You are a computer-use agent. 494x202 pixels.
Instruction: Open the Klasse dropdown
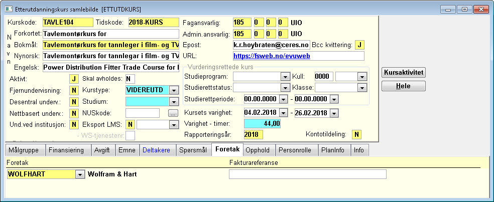pos(361,88)
